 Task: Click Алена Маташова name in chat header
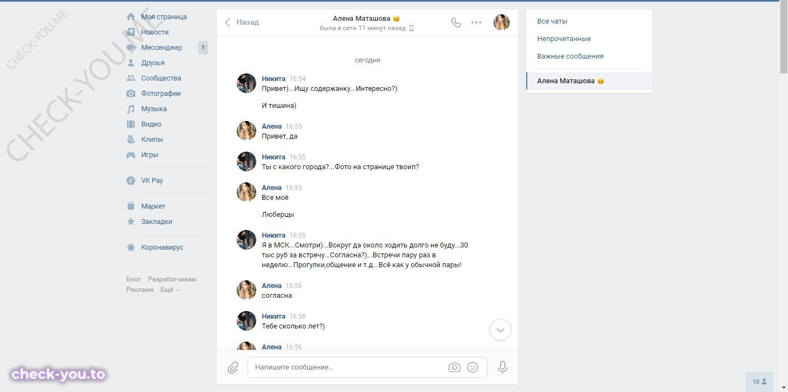pyautogui.click(x=361, y=18)
